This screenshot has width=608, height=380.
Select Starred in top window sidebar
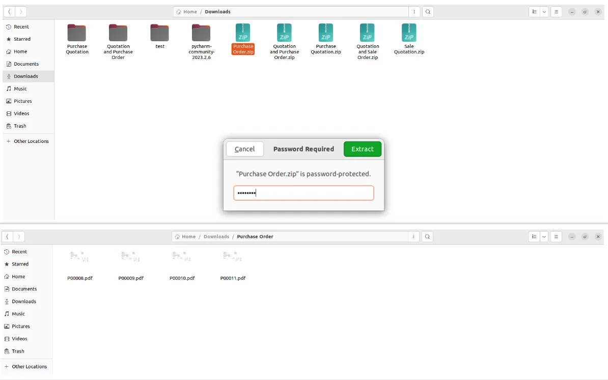tap(29, 39)
